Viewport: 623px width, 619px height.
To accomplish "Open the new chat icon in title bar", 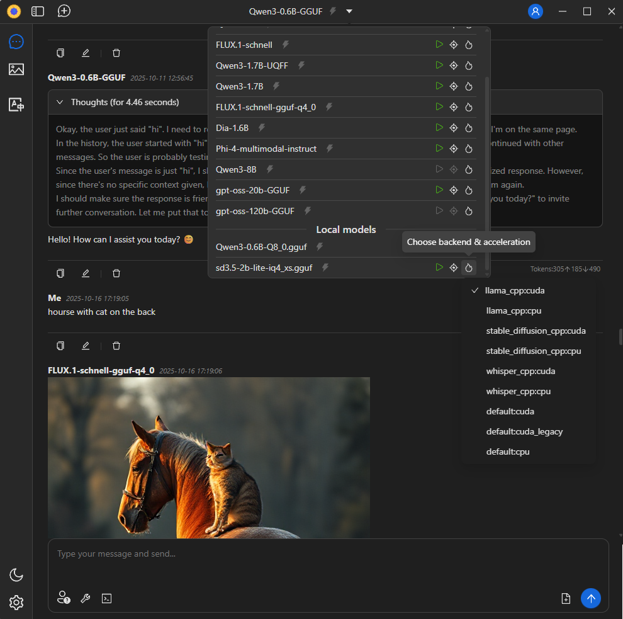I will click(x=64, y=11).
